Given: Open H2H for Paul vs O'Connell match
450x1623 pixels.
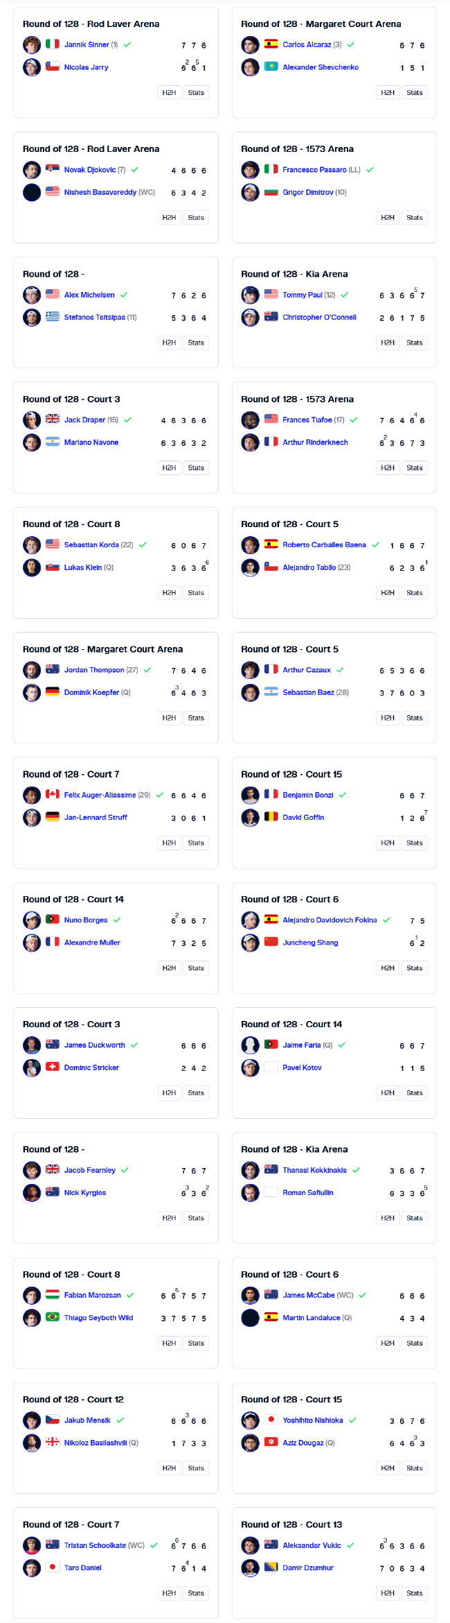Looking at the screenshot, I should 388,343.
